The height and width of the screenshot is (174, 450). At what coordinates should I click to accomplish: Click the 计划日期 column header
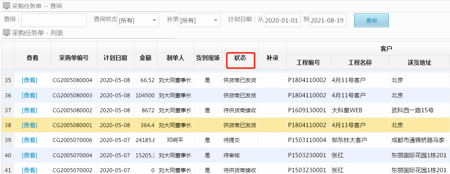pos(116,58)
